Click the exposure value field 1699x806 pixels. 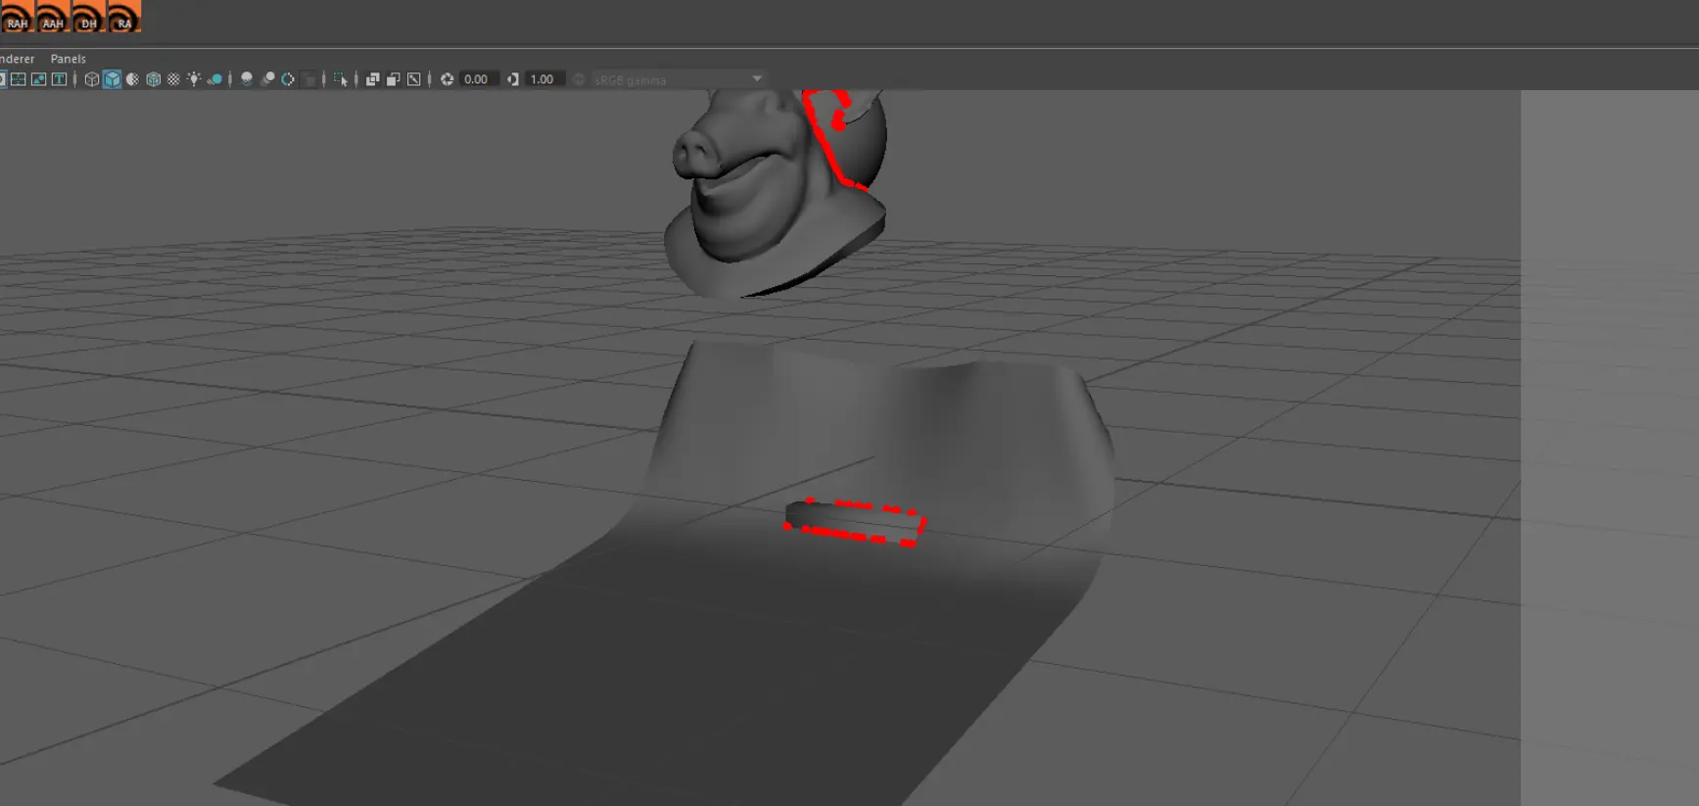(479, 79)
